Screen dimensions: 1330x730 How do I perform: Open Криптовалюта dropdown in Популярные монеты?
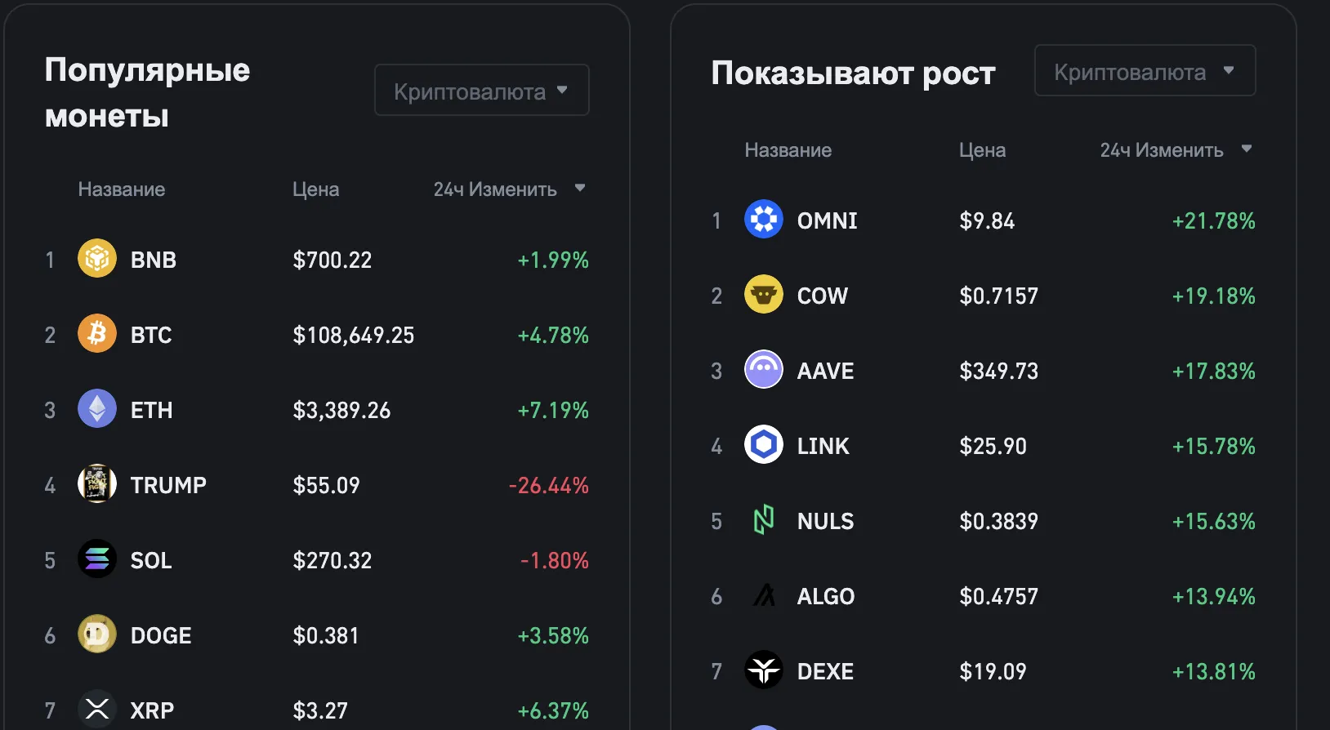pos(482,90)
